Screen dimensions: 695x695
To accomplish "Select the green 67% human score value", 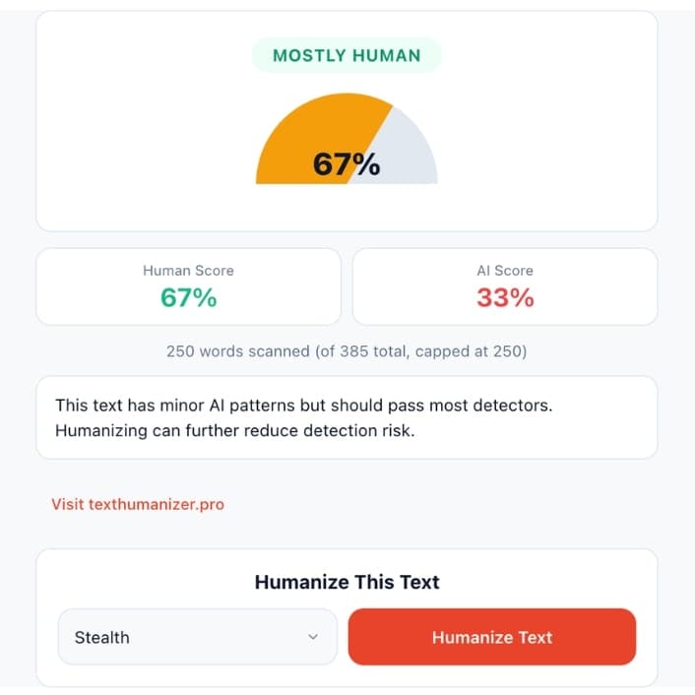I will click(x=188, y=297).
